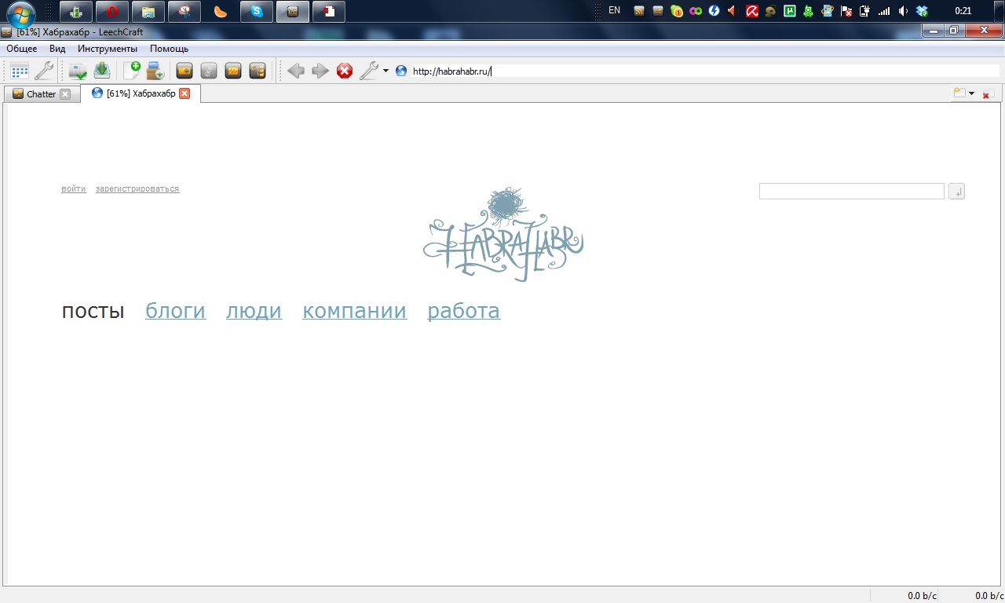Click the Dropbox icon in system tray
This screenshot has width=1005, height=603.
point(922,11)
